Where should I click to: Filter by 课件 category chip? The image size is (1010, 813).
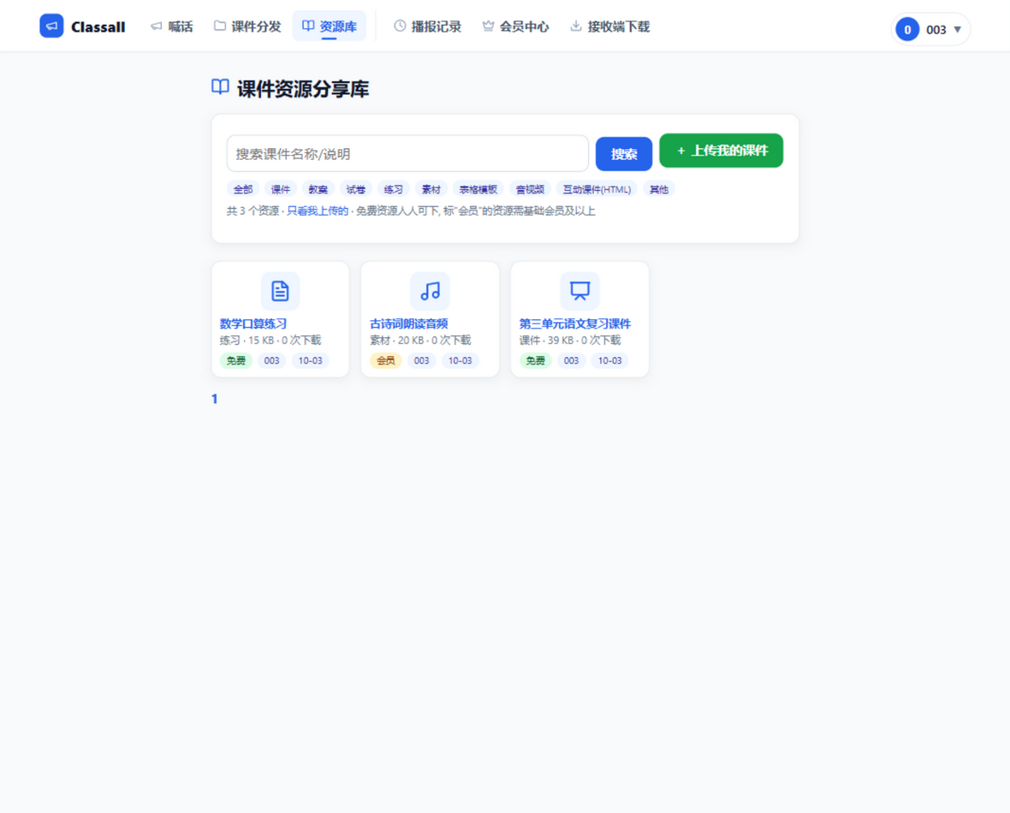coord(280,189)
